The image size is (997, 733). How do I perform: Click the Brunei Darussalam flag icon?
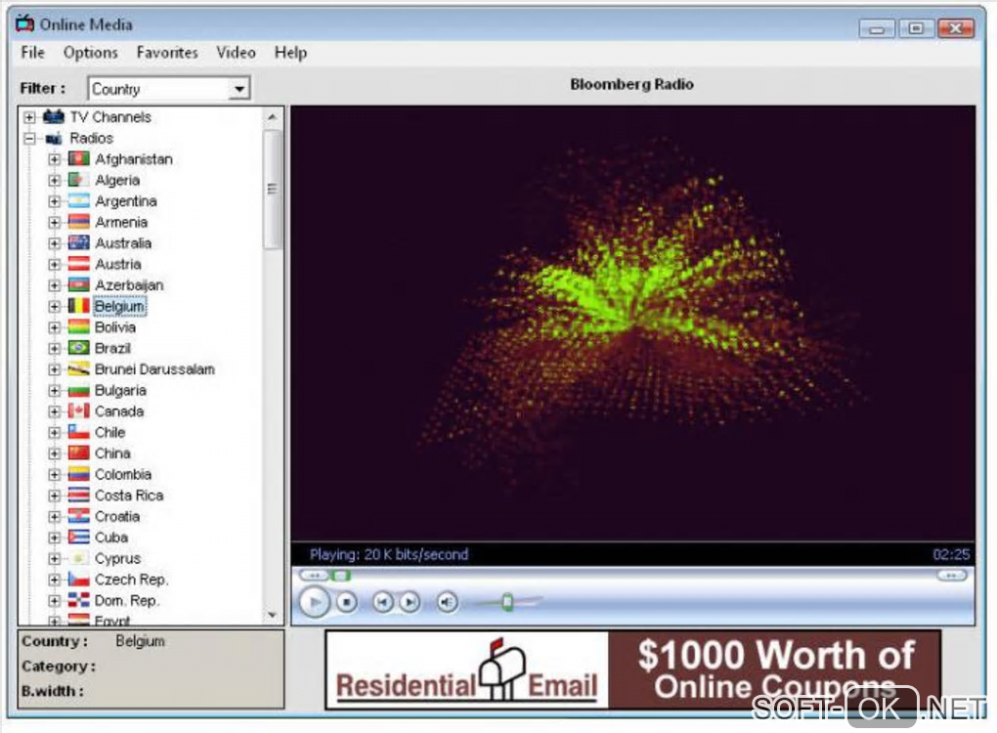(x=79, y=368)
